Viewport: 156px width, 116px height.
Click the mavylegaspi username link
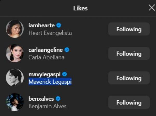click(44, 74)
